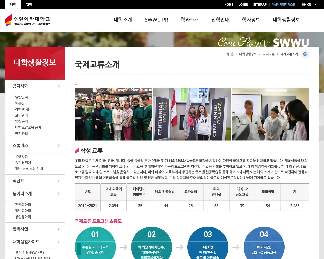
Task: Click the 대학생활정보 breadcrumb link
Action: [x=248, y=54]
